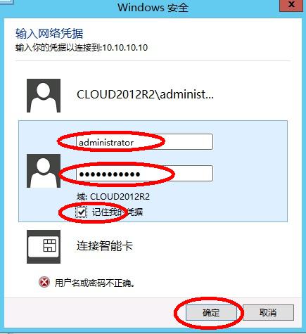Focus the masked password field
Screen dimensions: 306x334
[x=144, y=174]
